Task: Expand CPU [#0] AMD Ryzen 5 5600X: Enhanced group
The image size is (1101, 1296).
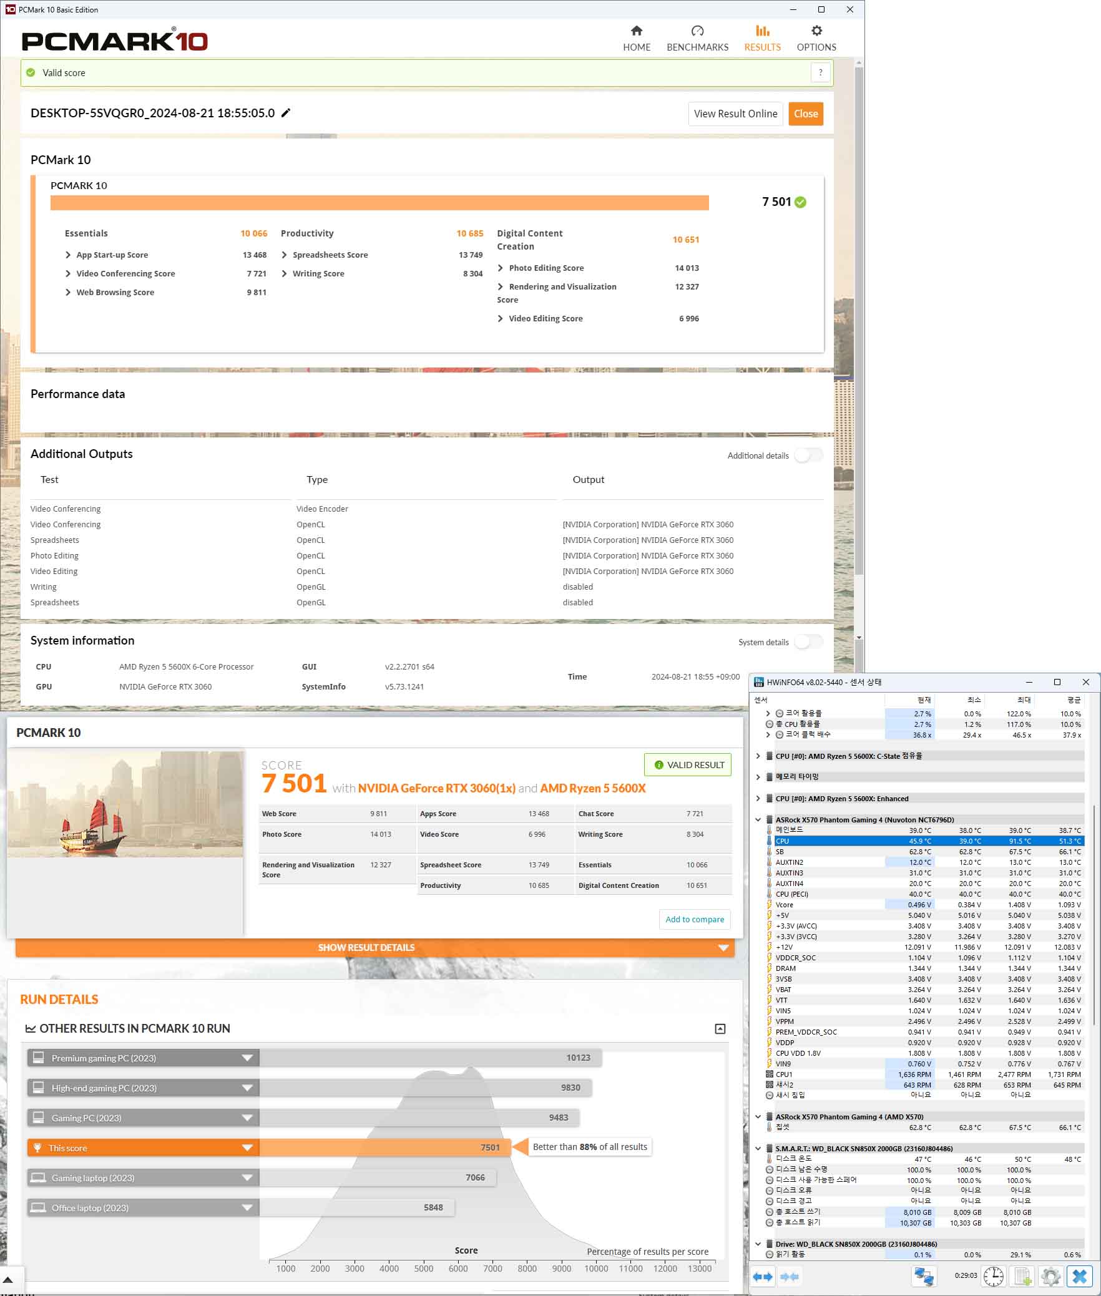Action: (758, 799)
